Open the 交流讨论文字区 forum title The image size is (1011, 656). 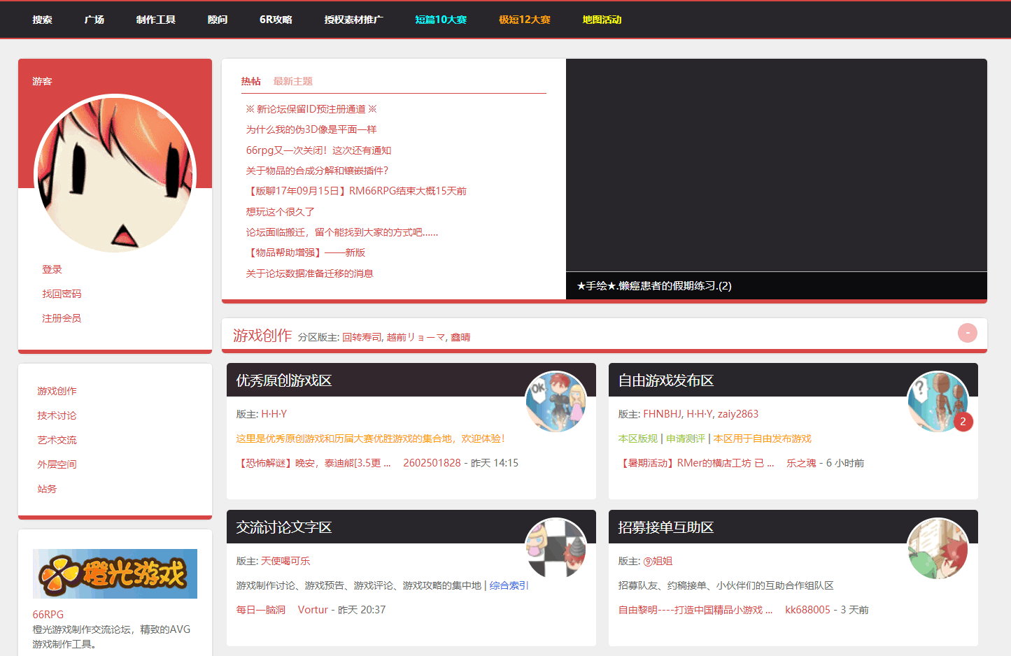tap(284, 527)
